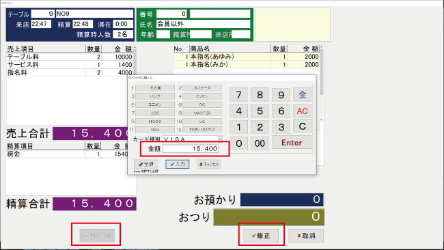Click the 修正 button at the bottom
This screenshot has height=250, width=444.
261,236
